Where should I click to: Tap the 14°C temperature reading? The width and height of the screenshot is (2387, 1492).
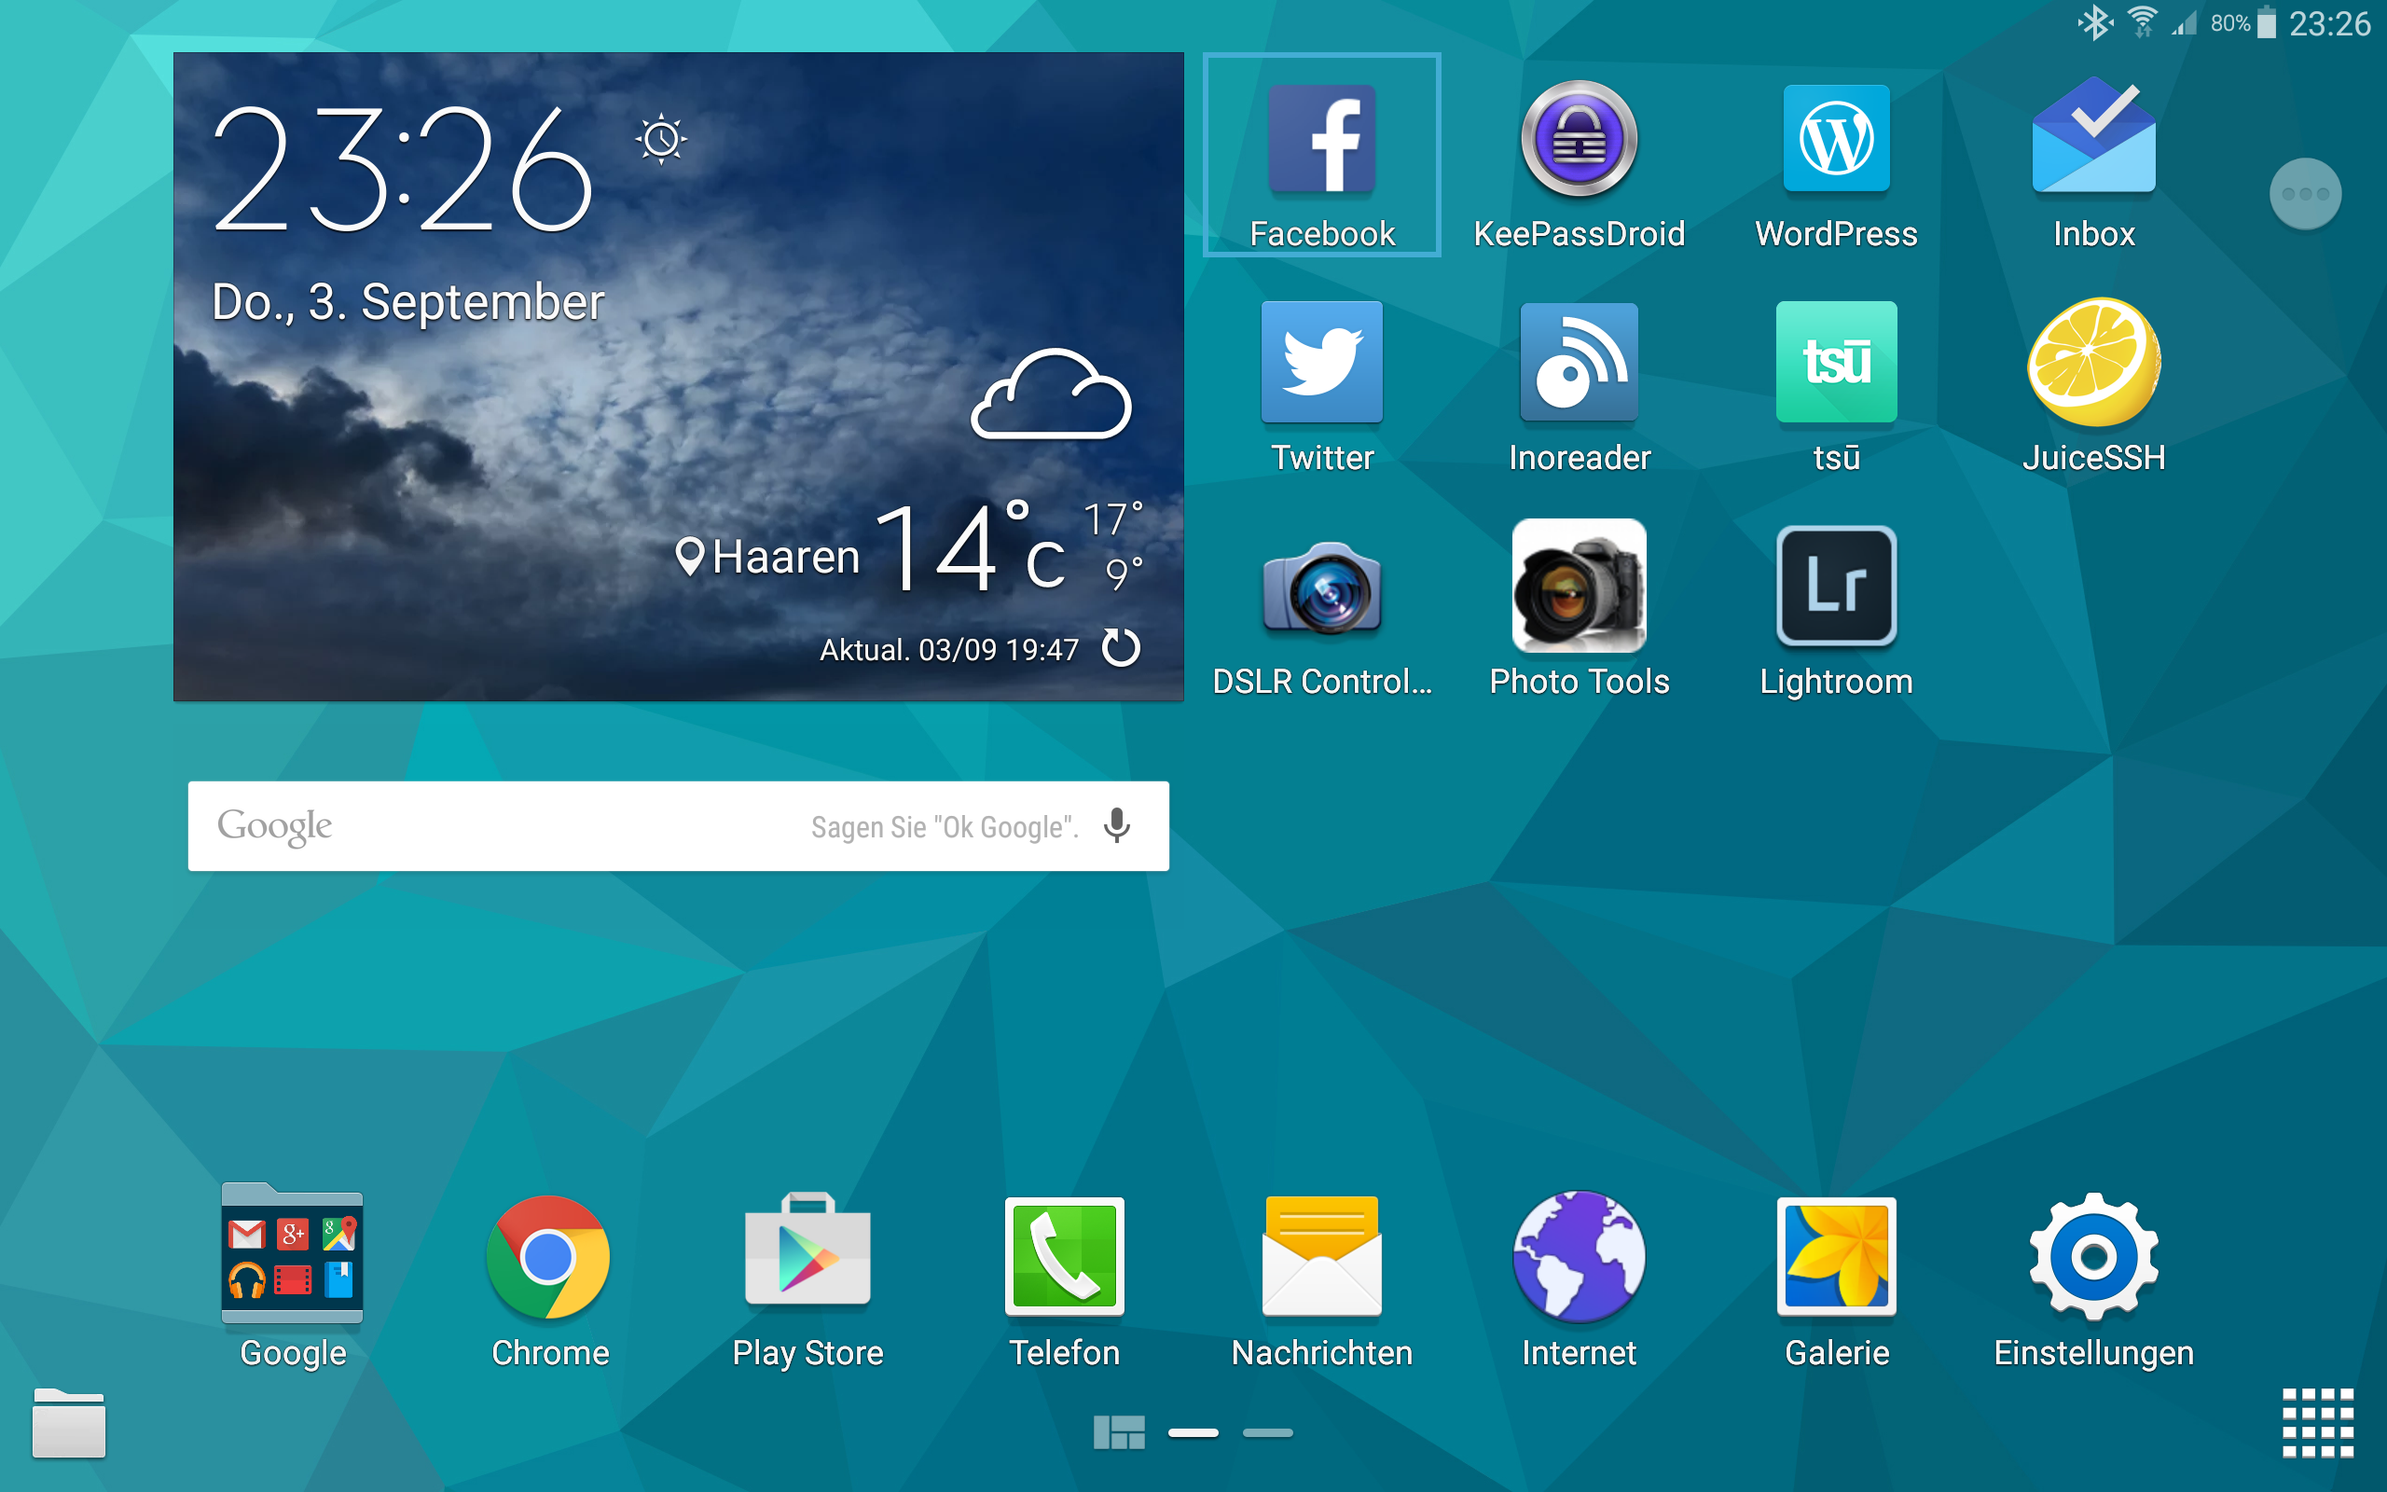[x=971, y=546]
